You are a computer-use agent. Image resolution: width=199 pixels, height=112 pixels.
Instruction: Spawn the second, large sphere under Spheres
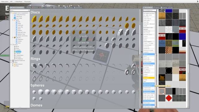(x=41, y=92)
